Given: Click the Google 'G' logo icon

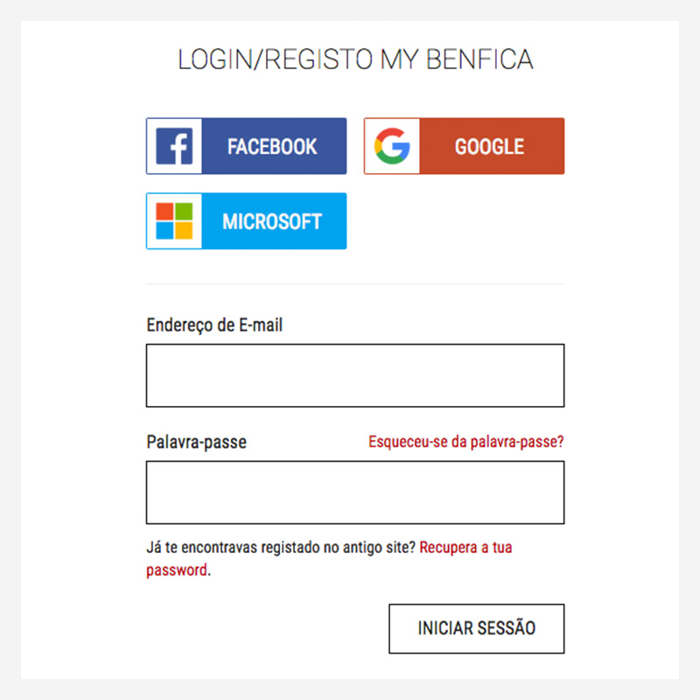Looking at the screenshot, I should tap(392, 146).
